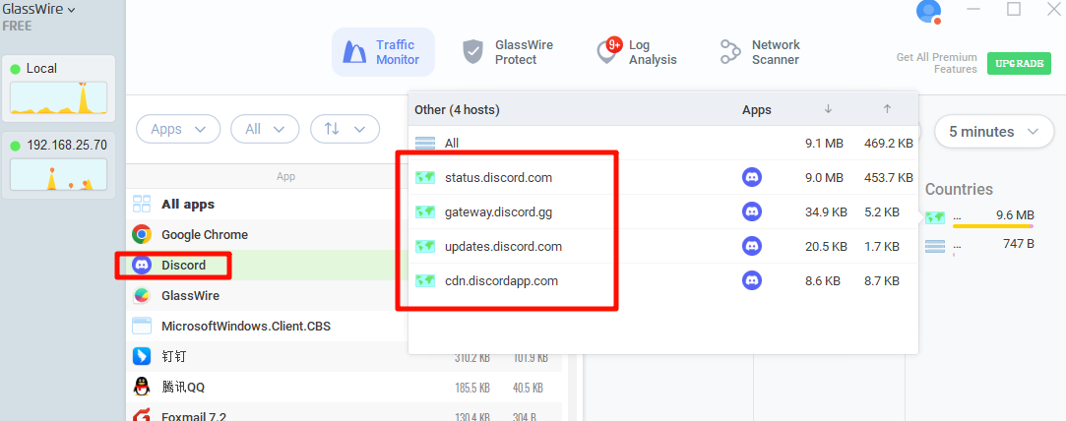Open the GlassWire main menu
The width and height of the screenshot is (1066, 421).
39,10
